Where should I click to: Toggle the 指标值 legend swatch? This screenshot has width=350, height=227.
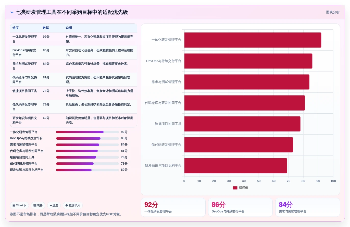[235, 188]
